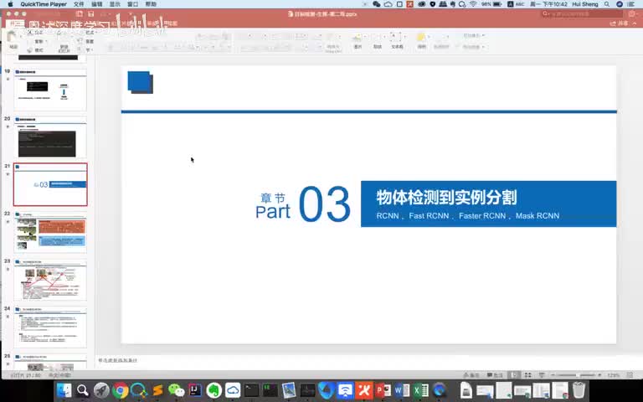Insert a text box from ribbon
643x402 pixels.
click(x=397, y=41)
